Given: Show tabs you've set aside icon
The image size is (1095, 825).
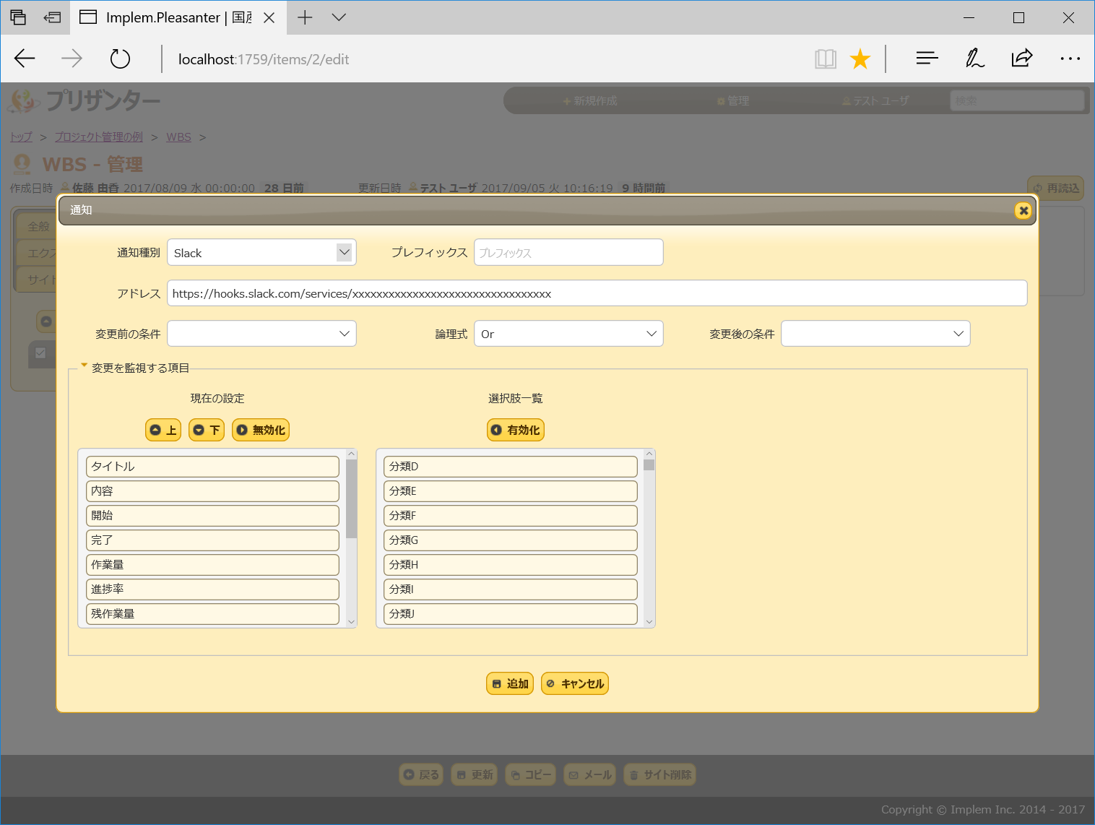Looking at the screenshot, I should (x=18, y=17).
